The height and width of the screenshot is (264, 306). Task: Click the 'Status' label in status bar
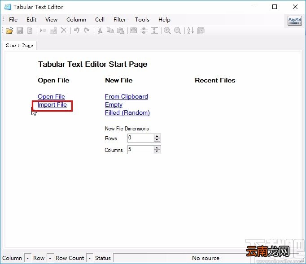coord(103,258)
